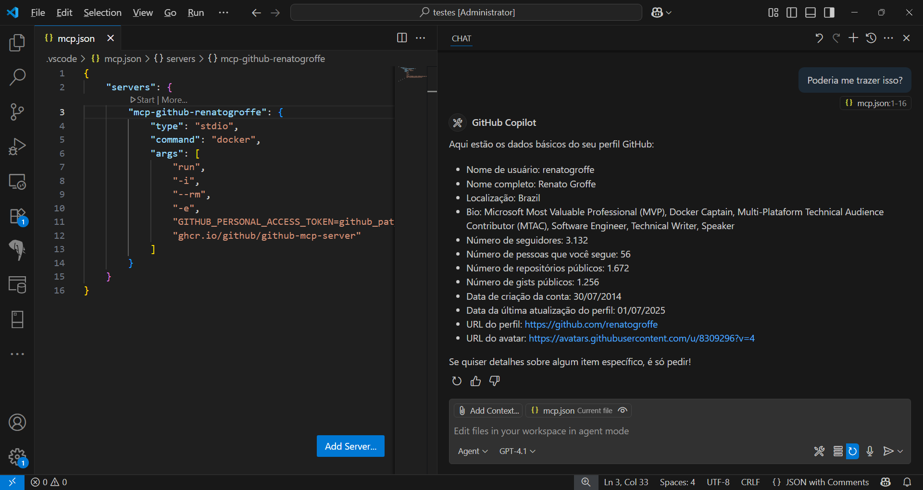Open the Search view in the activity bar
The width and height of the screenshot is (923, 490).
tap(17, 77)
